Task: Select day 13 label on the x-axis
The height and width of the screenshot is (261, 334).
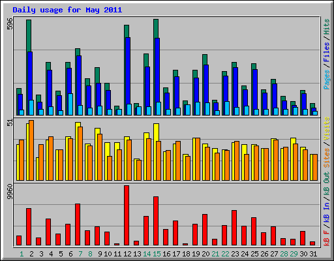Action: coord(137,254)
